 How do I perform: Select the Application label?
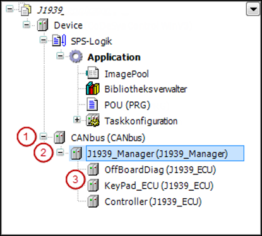[x=114, y=57]
